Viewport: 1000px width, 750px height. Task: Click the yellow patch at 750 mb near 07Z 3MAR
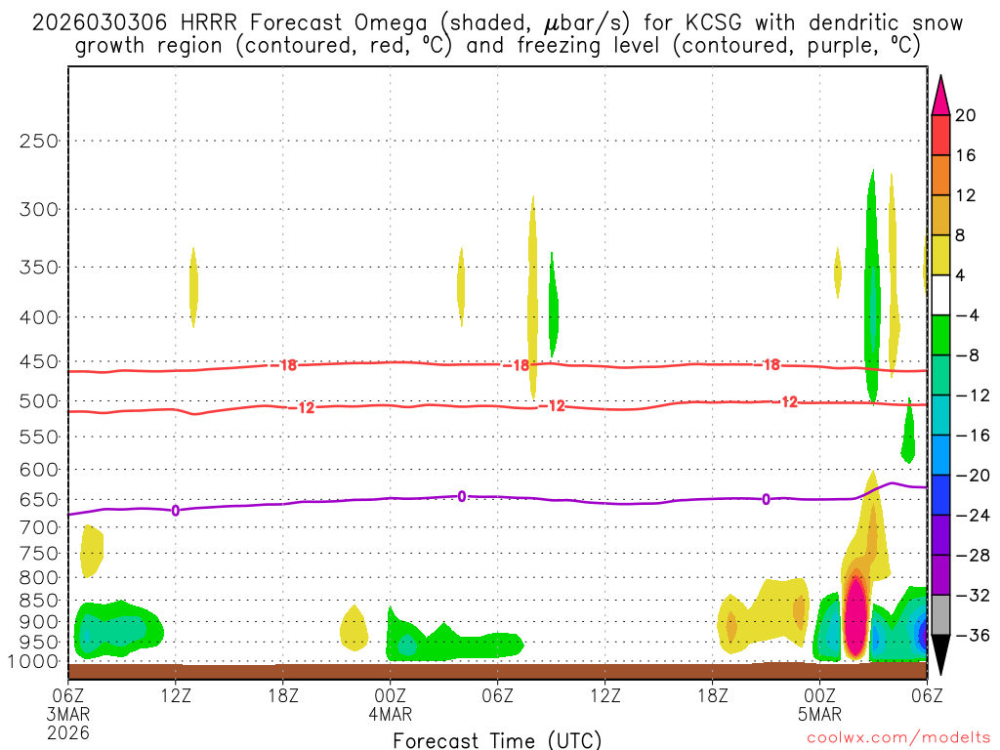(91, 551)
